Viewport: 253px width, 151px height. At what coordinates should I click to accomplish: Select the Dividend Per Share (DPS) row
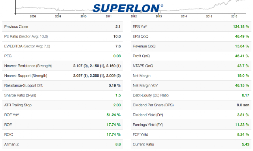(x=191, y=105)
